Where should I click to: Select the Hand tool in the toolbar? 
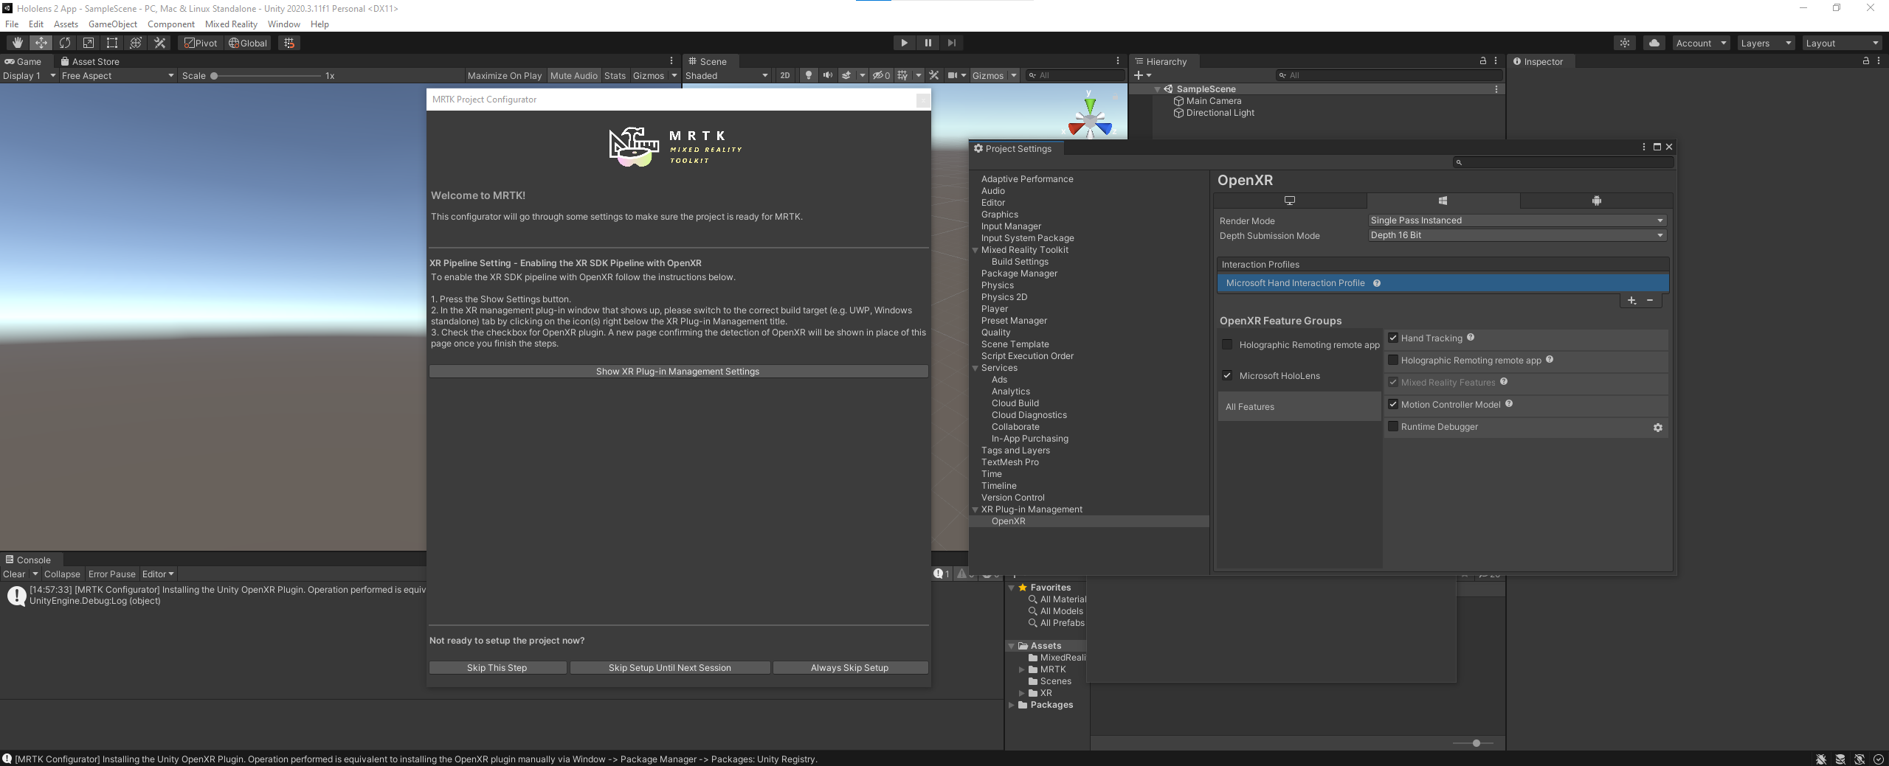tap(17, 43)
